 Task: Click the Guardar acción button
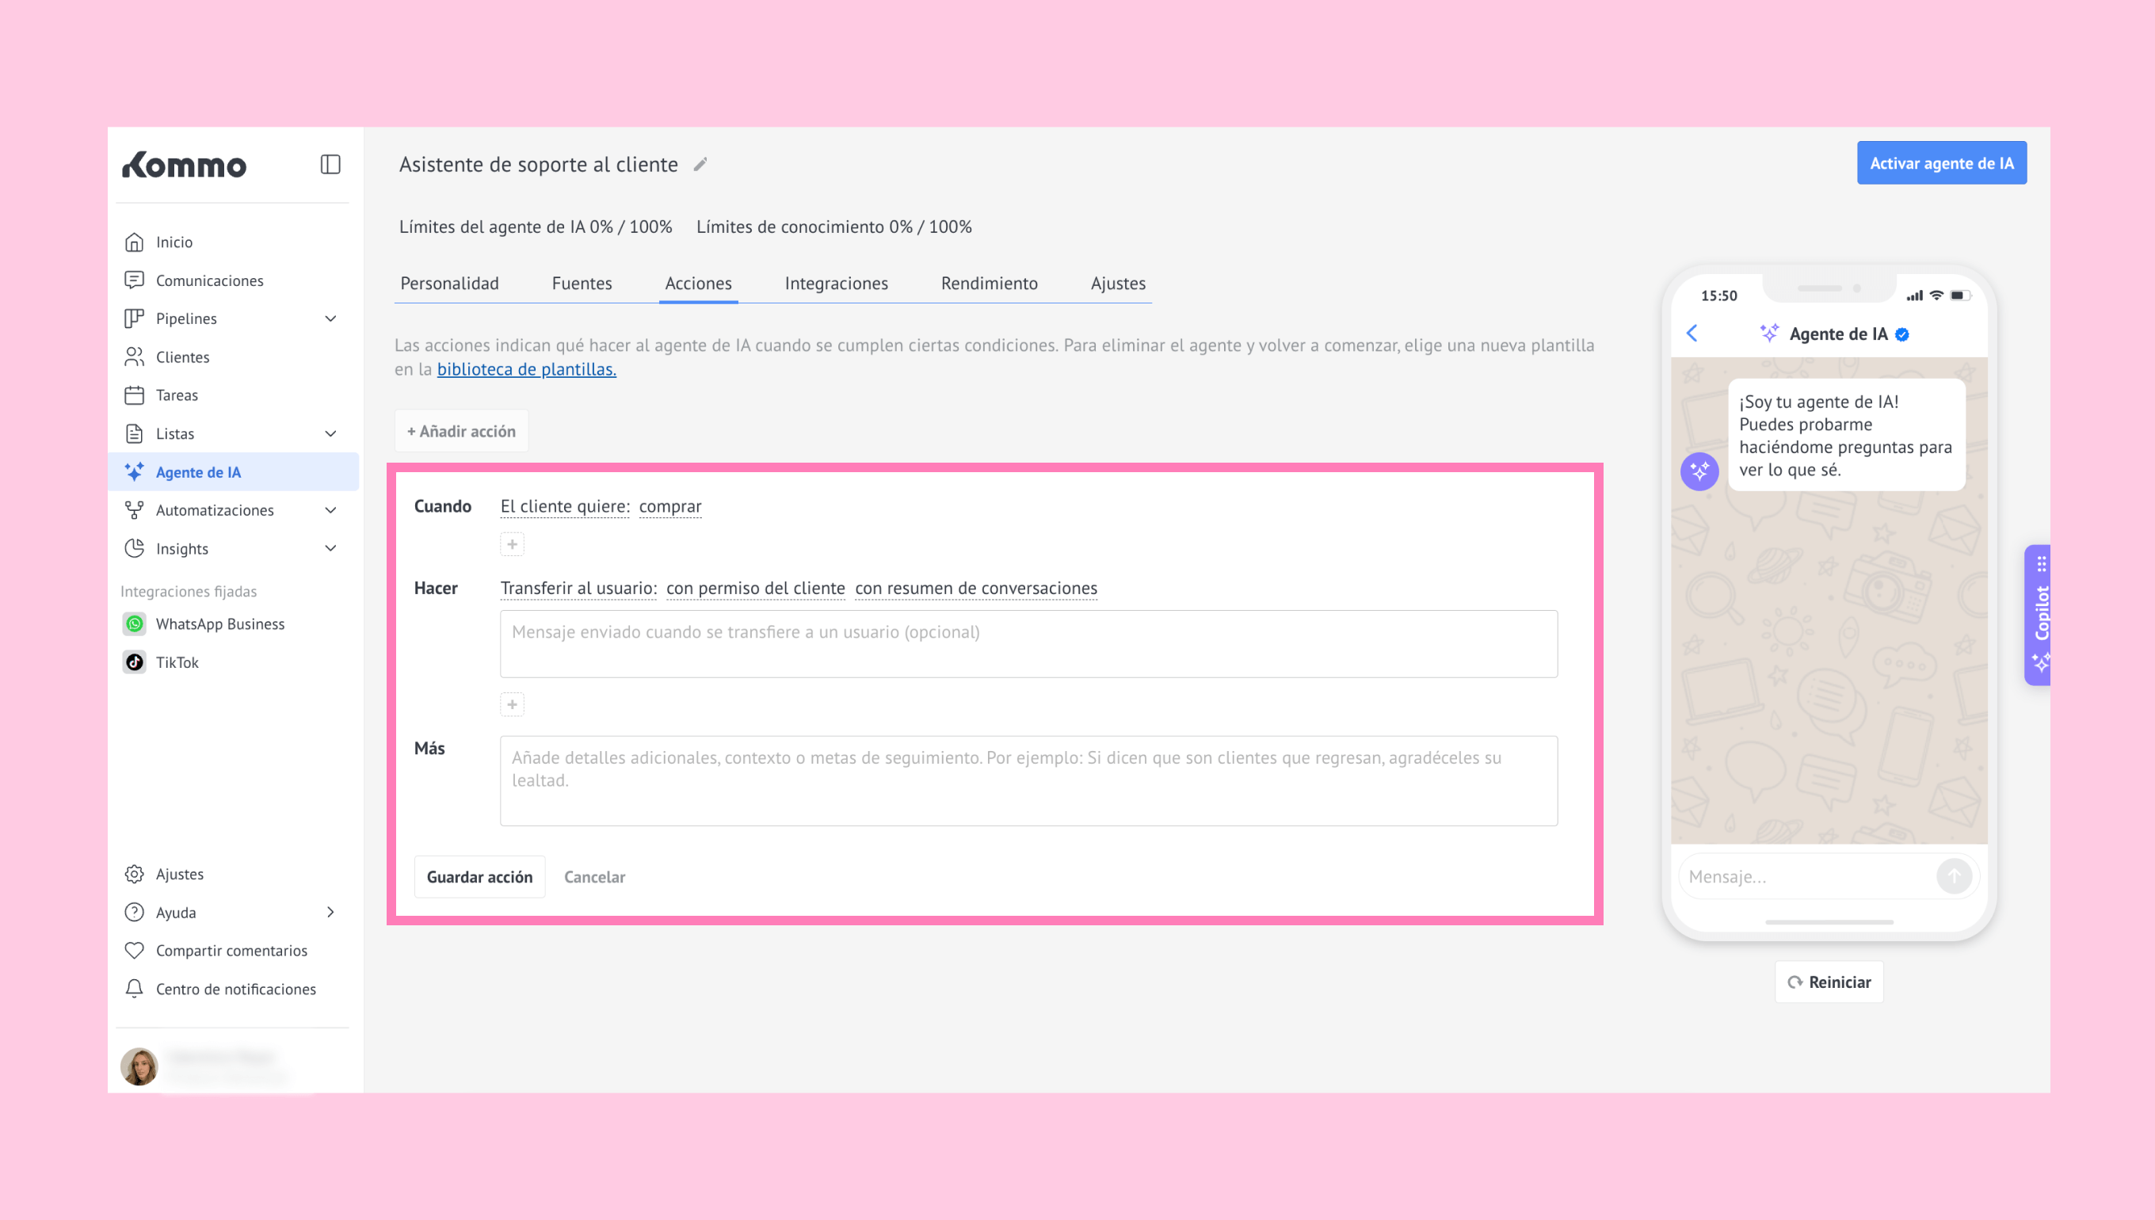[x=479, y=876]
